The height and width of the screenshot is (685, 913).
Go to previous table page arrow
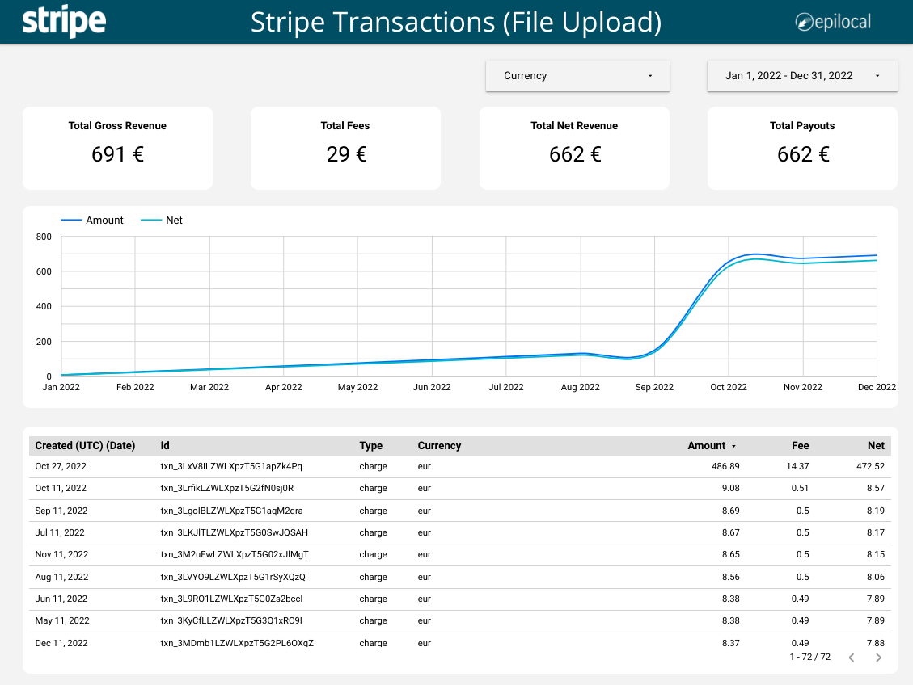(852, 658)
